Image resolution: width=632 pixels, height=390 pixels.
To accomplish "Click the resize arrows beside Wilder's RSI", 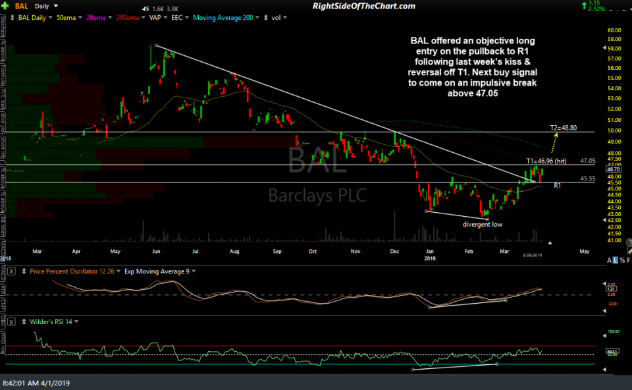I will 24,321.
